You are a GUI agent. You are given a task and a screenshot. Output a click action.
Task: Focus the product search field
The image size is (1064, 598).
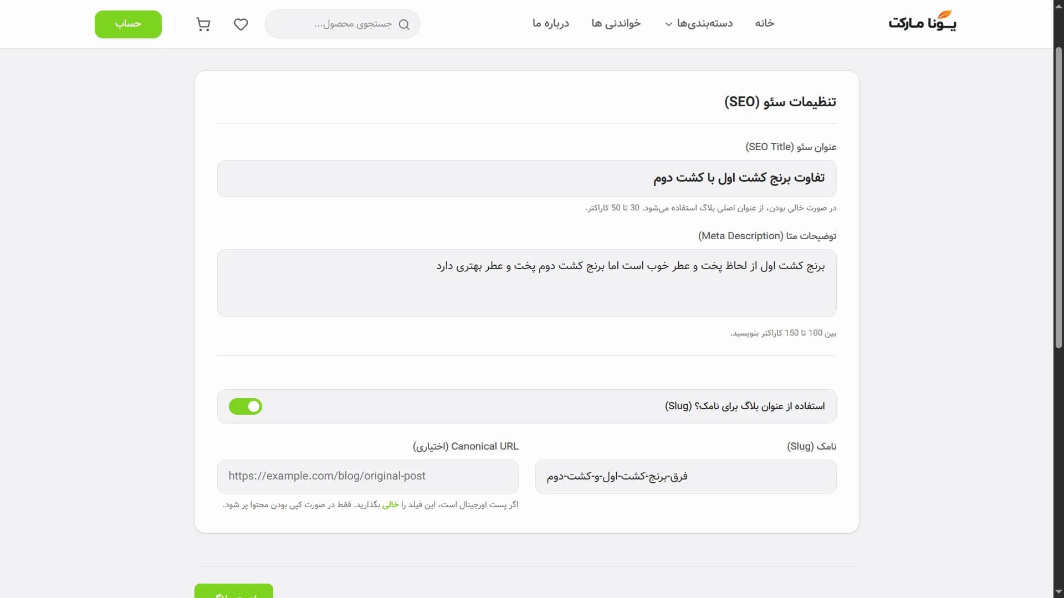tap(342, 24)
